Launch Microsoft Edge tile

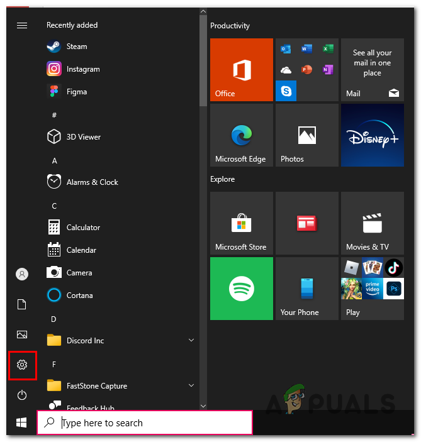pyautogui.click(x=242, y=135)
